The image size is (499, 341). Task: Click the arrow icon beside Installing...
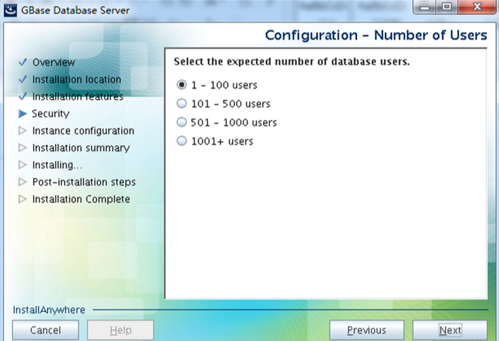(23, 165)
